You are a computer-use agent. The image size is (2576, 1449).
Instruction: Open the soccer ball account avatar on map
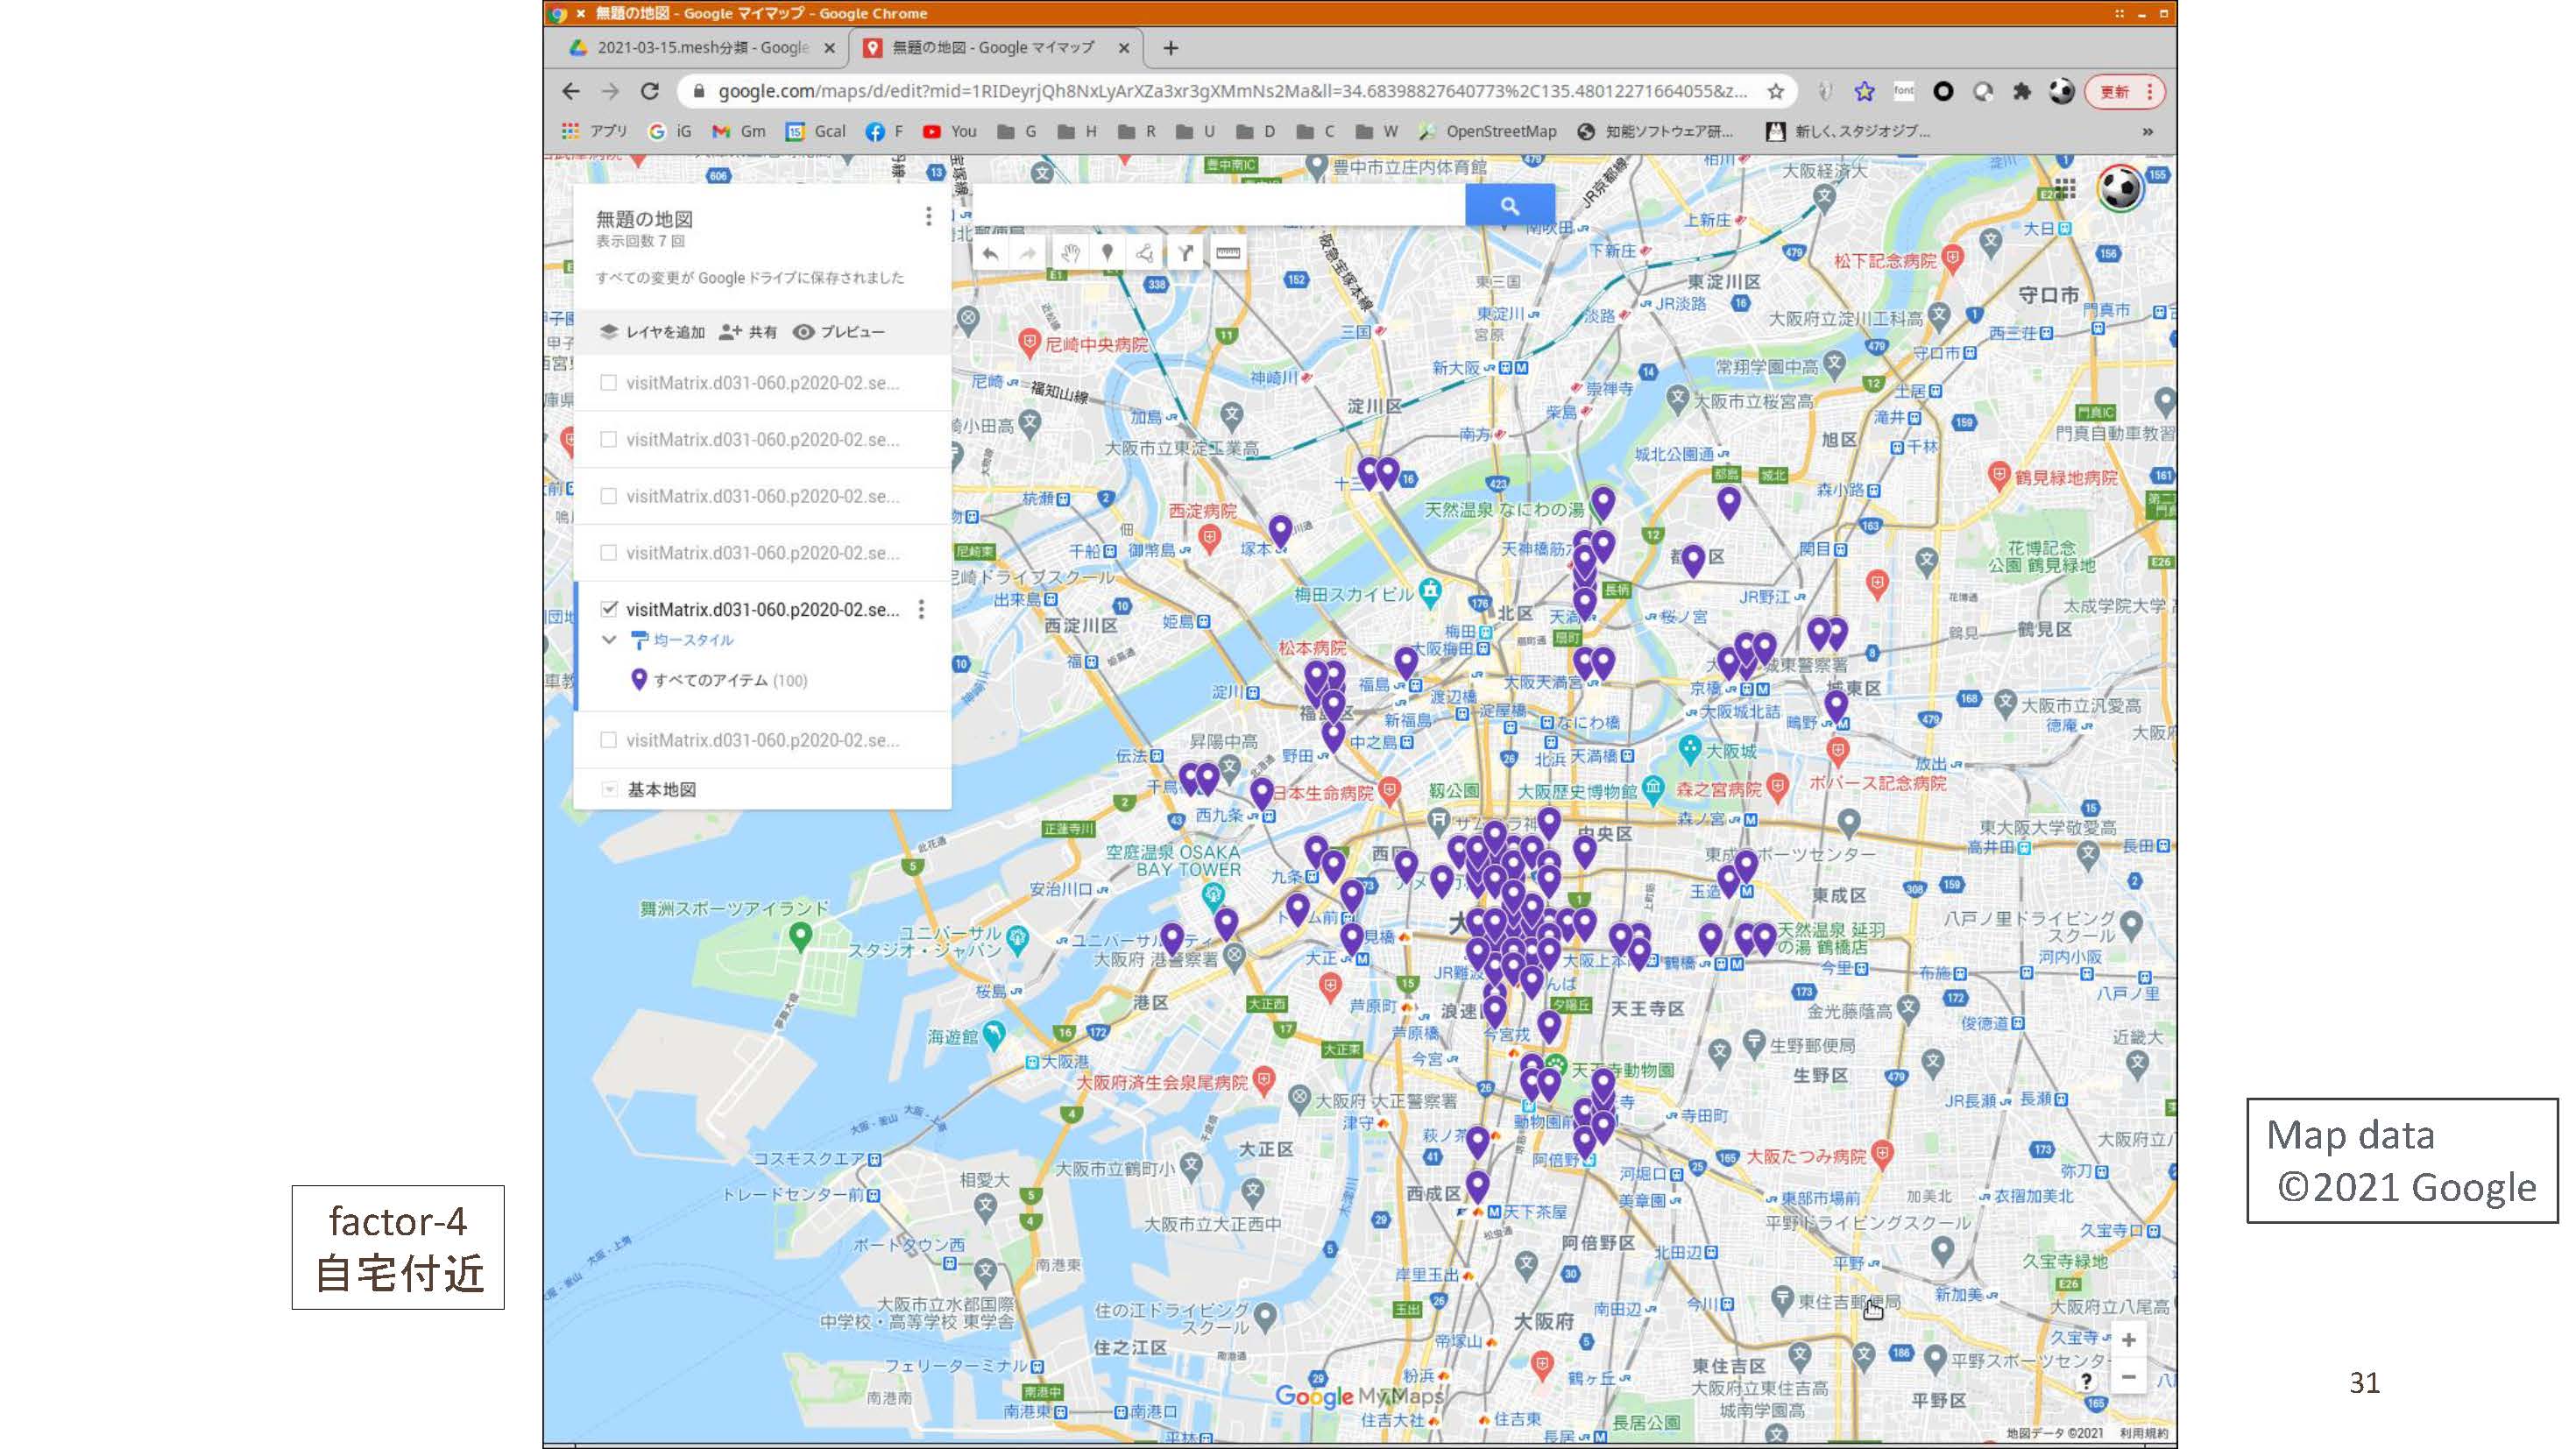click(x=2119, y=187)
